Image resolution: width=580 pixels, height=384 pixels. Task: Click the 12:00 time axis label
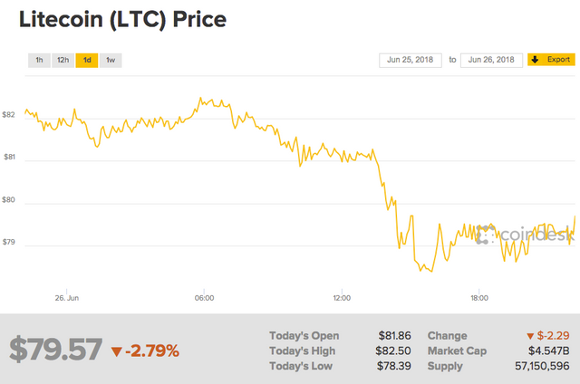click(342, 297)
